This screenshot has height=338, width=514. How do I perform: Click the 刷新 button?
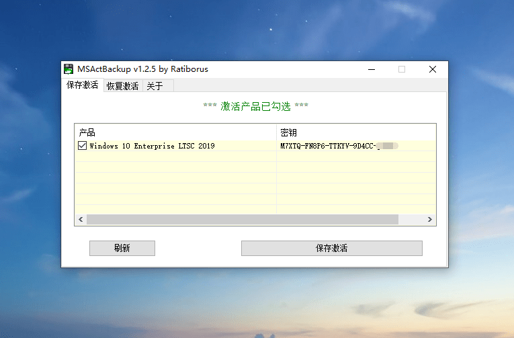tap(122, 248)
